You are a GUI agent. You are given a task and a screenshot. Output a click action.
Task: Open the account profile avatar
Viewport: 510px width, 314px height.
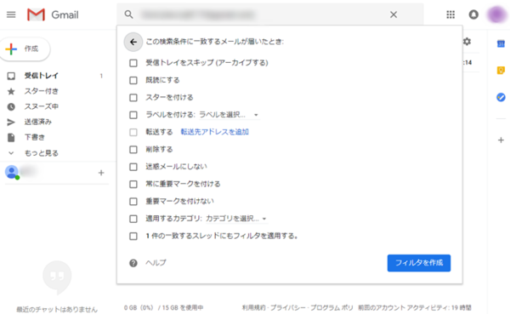(497, 14)
